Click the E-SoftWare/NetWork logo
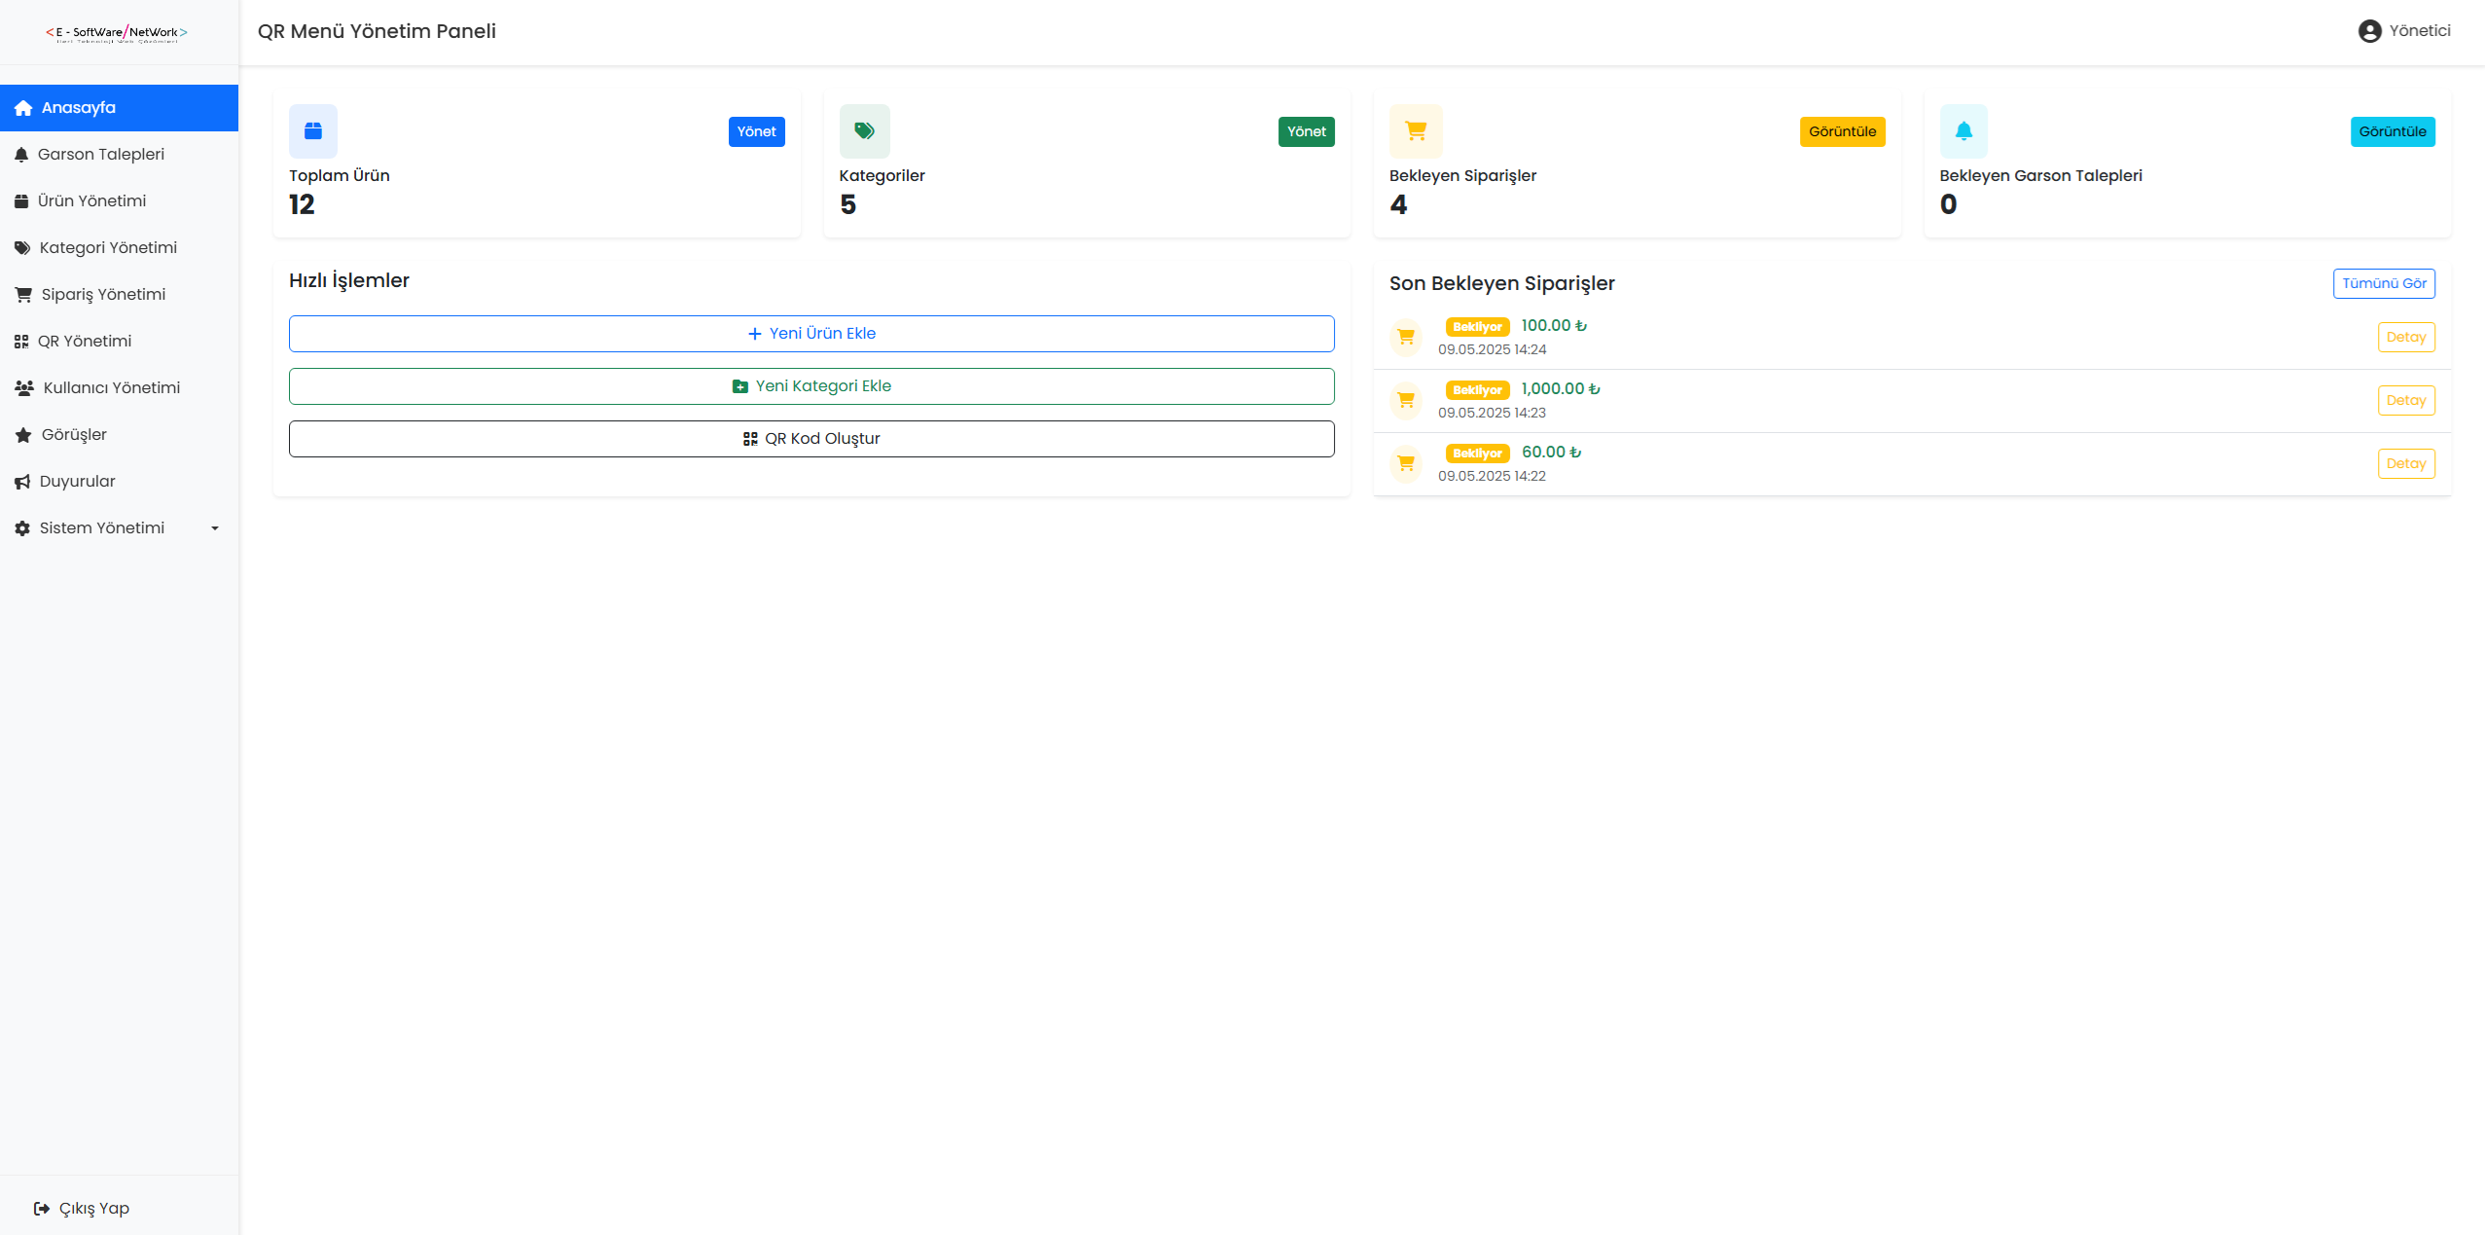 117,33
